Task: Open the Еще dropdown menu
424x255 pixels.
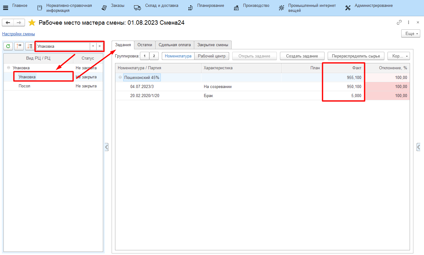Action: [410, 34]
